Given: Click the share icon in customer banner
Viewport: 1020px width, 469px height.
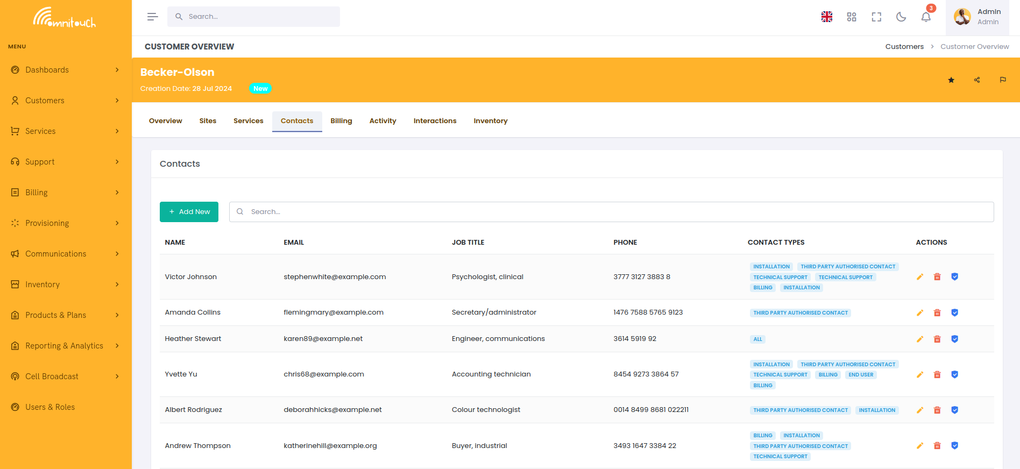Looking at the screenshot, I should [x=977, y=80].
